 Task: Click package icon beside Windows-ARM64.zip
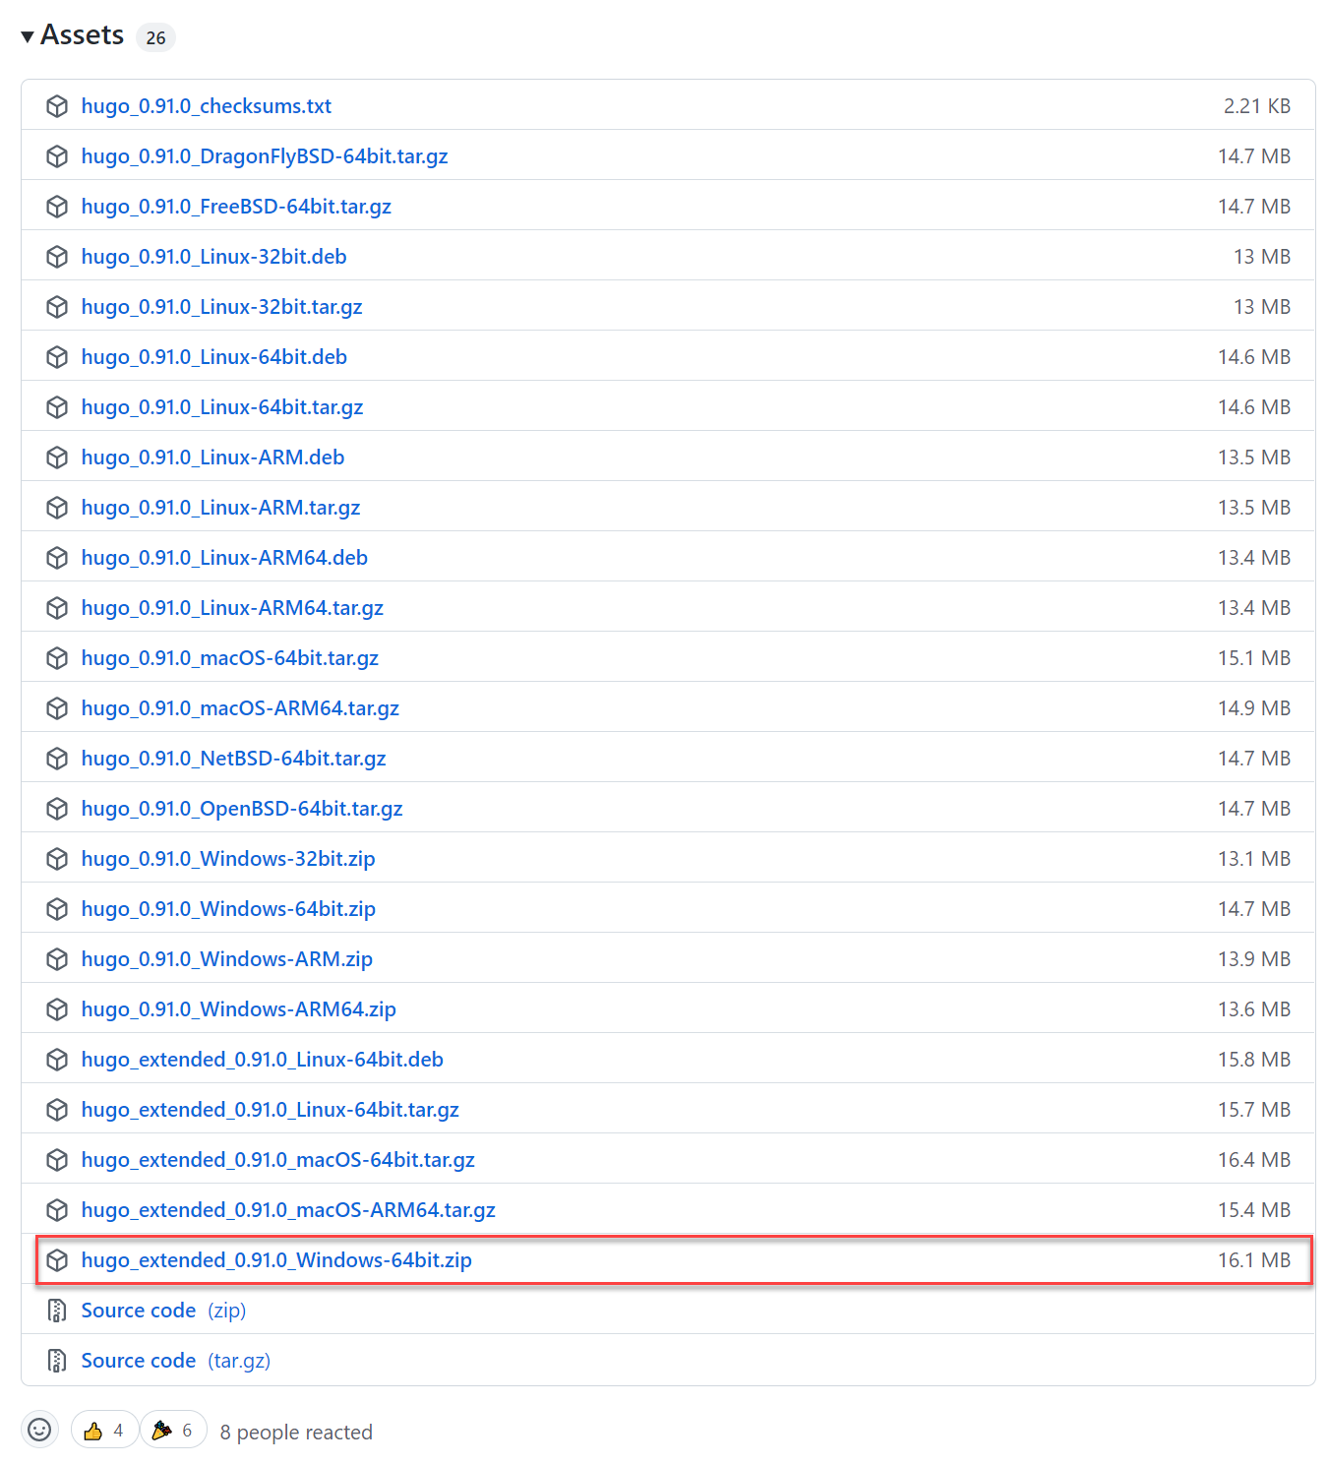57,1008
